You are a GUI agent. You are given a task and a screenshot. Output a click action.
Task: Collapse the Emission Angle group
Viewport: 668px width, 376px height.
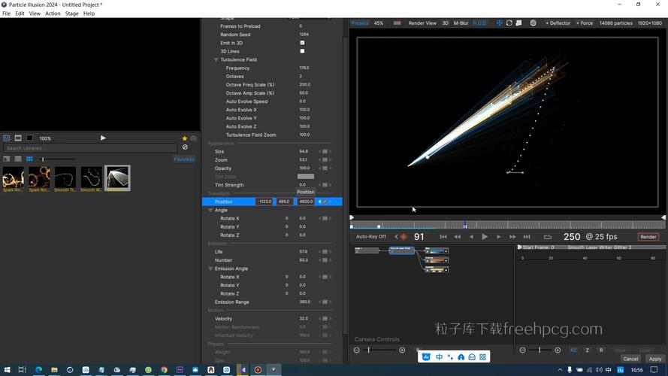coord(210,268)
